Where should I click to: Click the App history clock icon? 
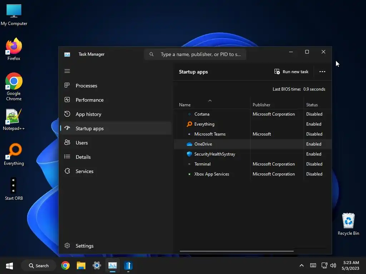point(67,114)
